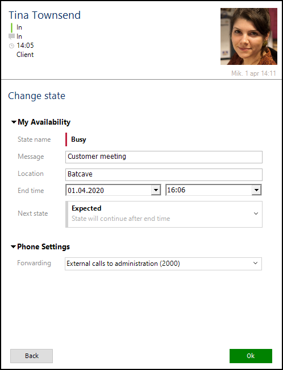
Task: Click the End time label
Action: click(x=31, y=191)
